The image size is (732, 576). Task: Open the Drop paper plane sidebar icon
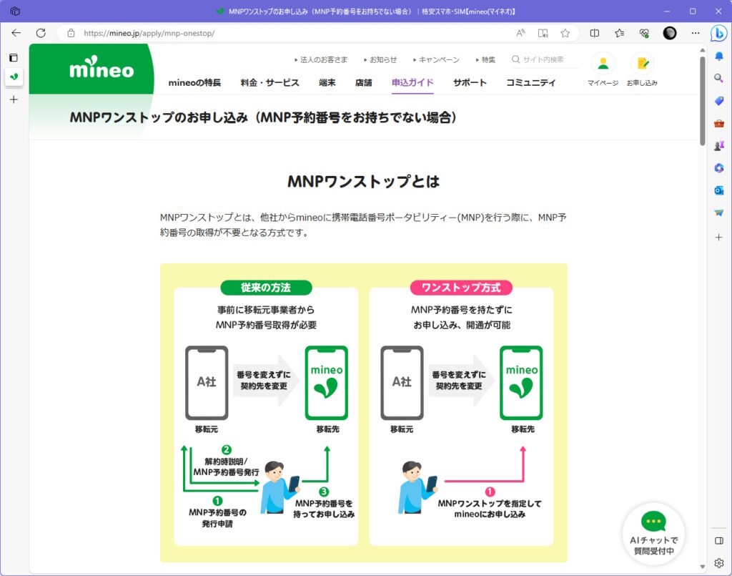coord(719,213)
